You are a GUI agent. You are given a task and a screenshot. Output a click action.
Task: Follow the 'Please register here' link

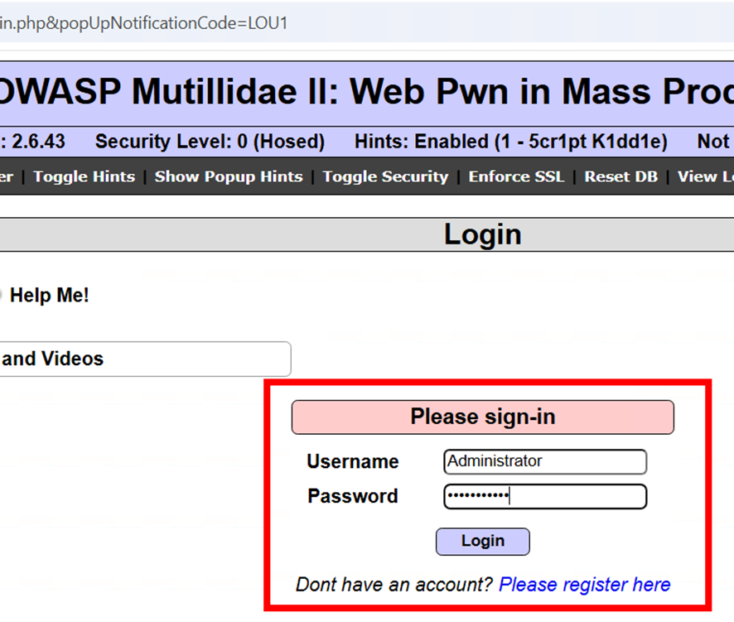[584, 585]
